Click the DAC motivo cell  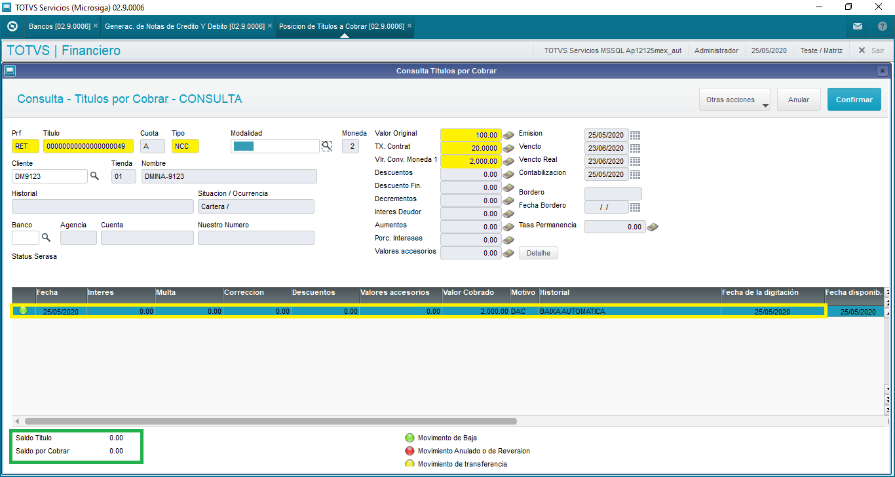524,312
